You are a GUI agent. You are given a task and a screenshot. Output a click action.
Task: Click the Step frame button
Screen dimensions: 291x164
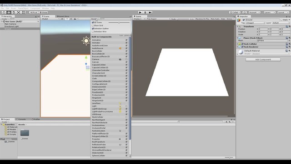[150, 12]
